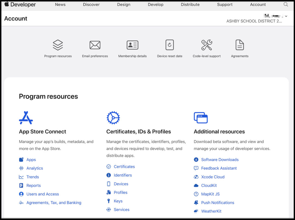Open the Account menu item
Screen dimensions: 295x220
coord(258,5)
